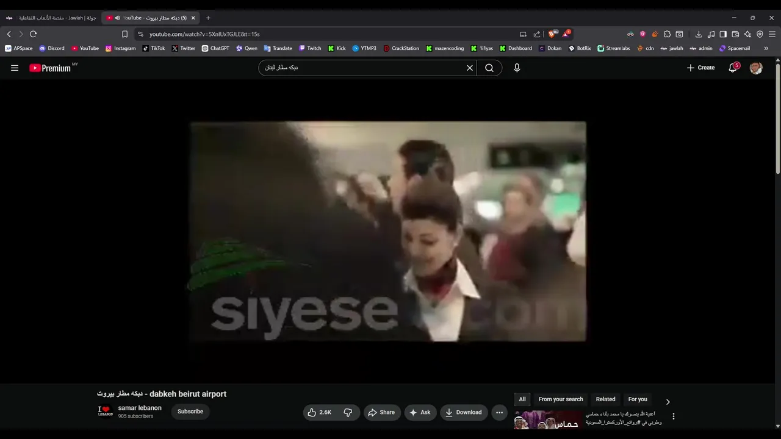Screen dimensions: 781x439
Task: Open the Translate bookmark
Action: click(278, 48)
